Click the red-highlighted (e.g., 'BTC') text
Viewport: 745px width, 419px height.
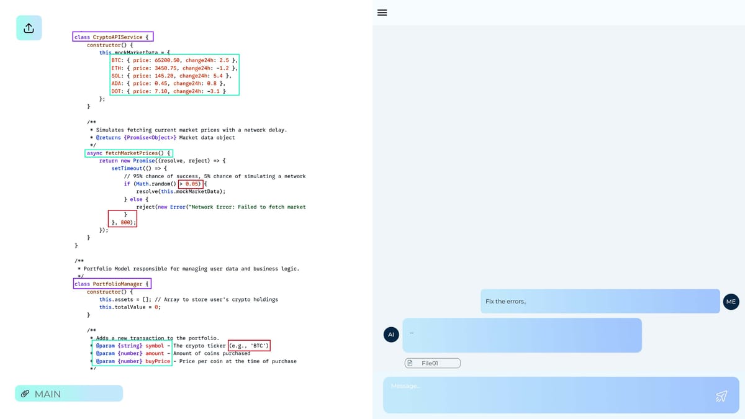(249, 346)
